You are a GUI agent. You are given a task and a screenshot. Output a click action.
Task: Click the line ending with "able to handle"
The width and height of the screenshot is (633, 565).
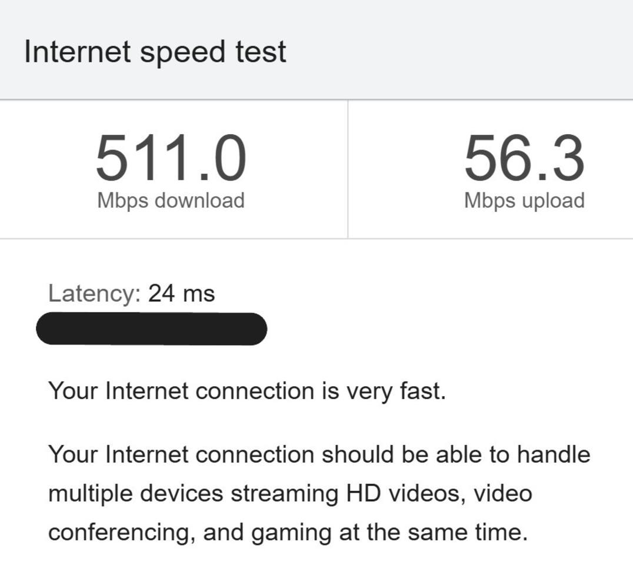pos(319,454)
